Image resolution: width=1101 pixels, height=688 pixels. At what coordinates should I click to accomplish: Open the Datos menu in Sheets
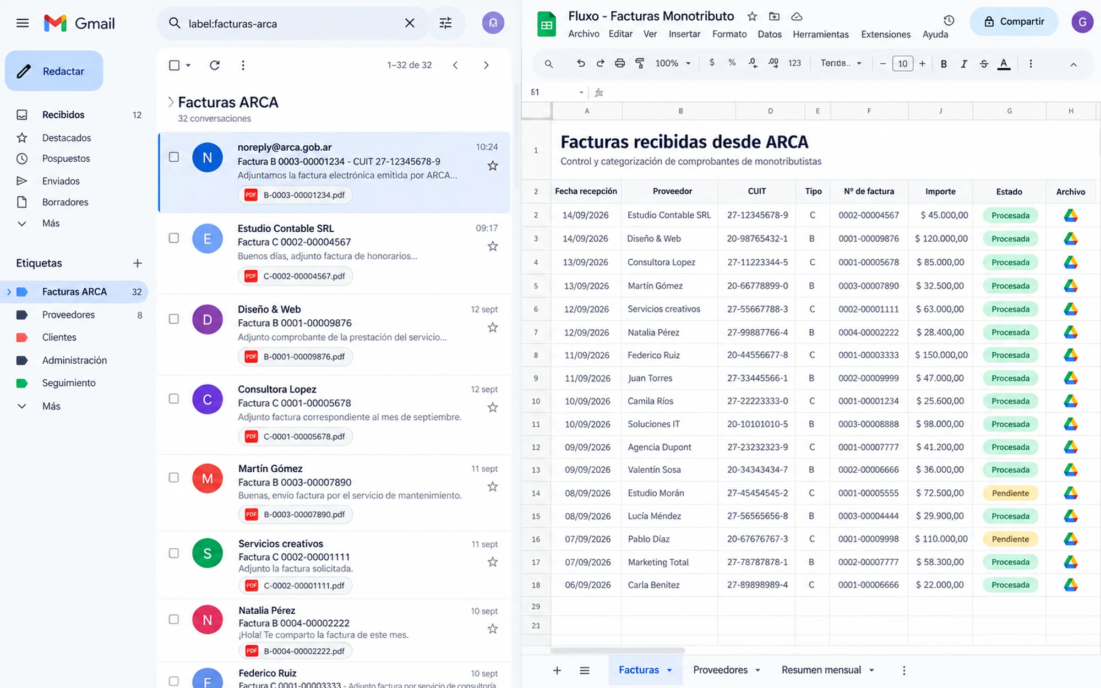(x=769, y=34)
